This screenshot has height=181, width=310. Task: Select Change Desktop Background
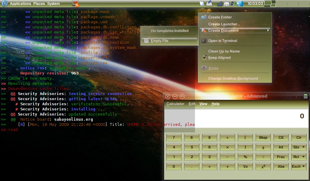click(235, 78)
